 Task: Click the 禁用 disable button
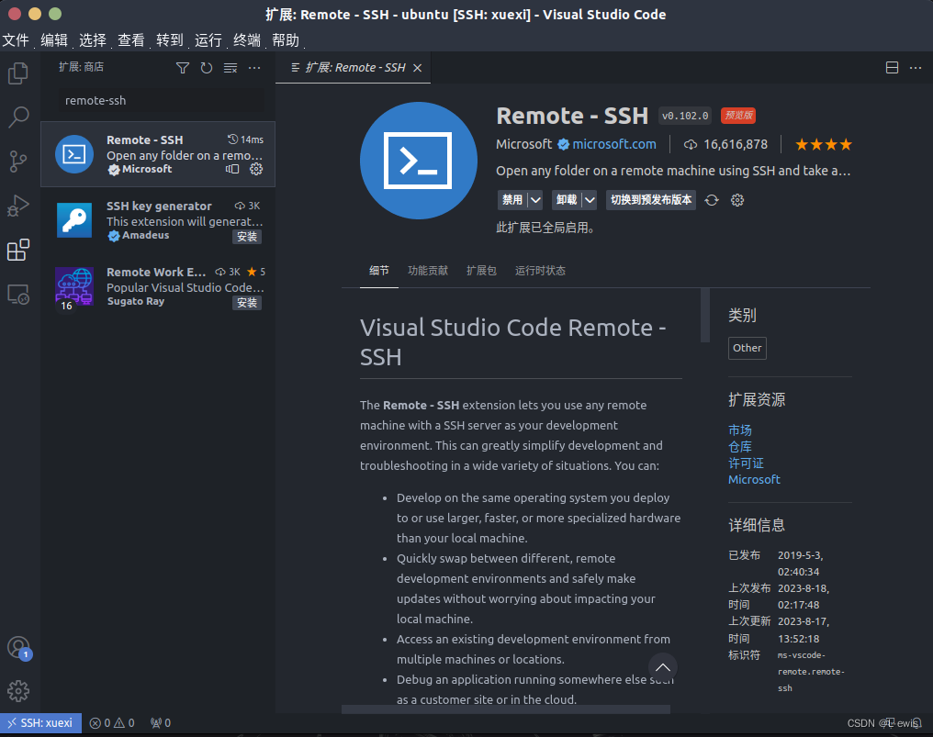tap(512, 200)
